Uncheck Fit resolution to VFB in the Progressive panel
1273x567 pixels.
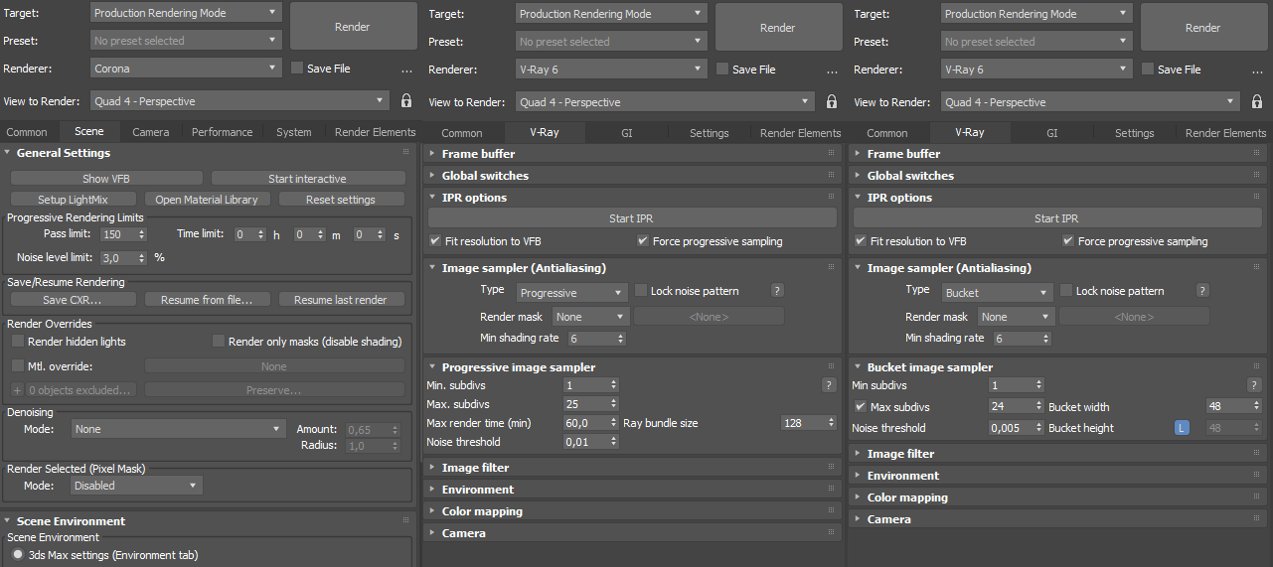(435, 241)
